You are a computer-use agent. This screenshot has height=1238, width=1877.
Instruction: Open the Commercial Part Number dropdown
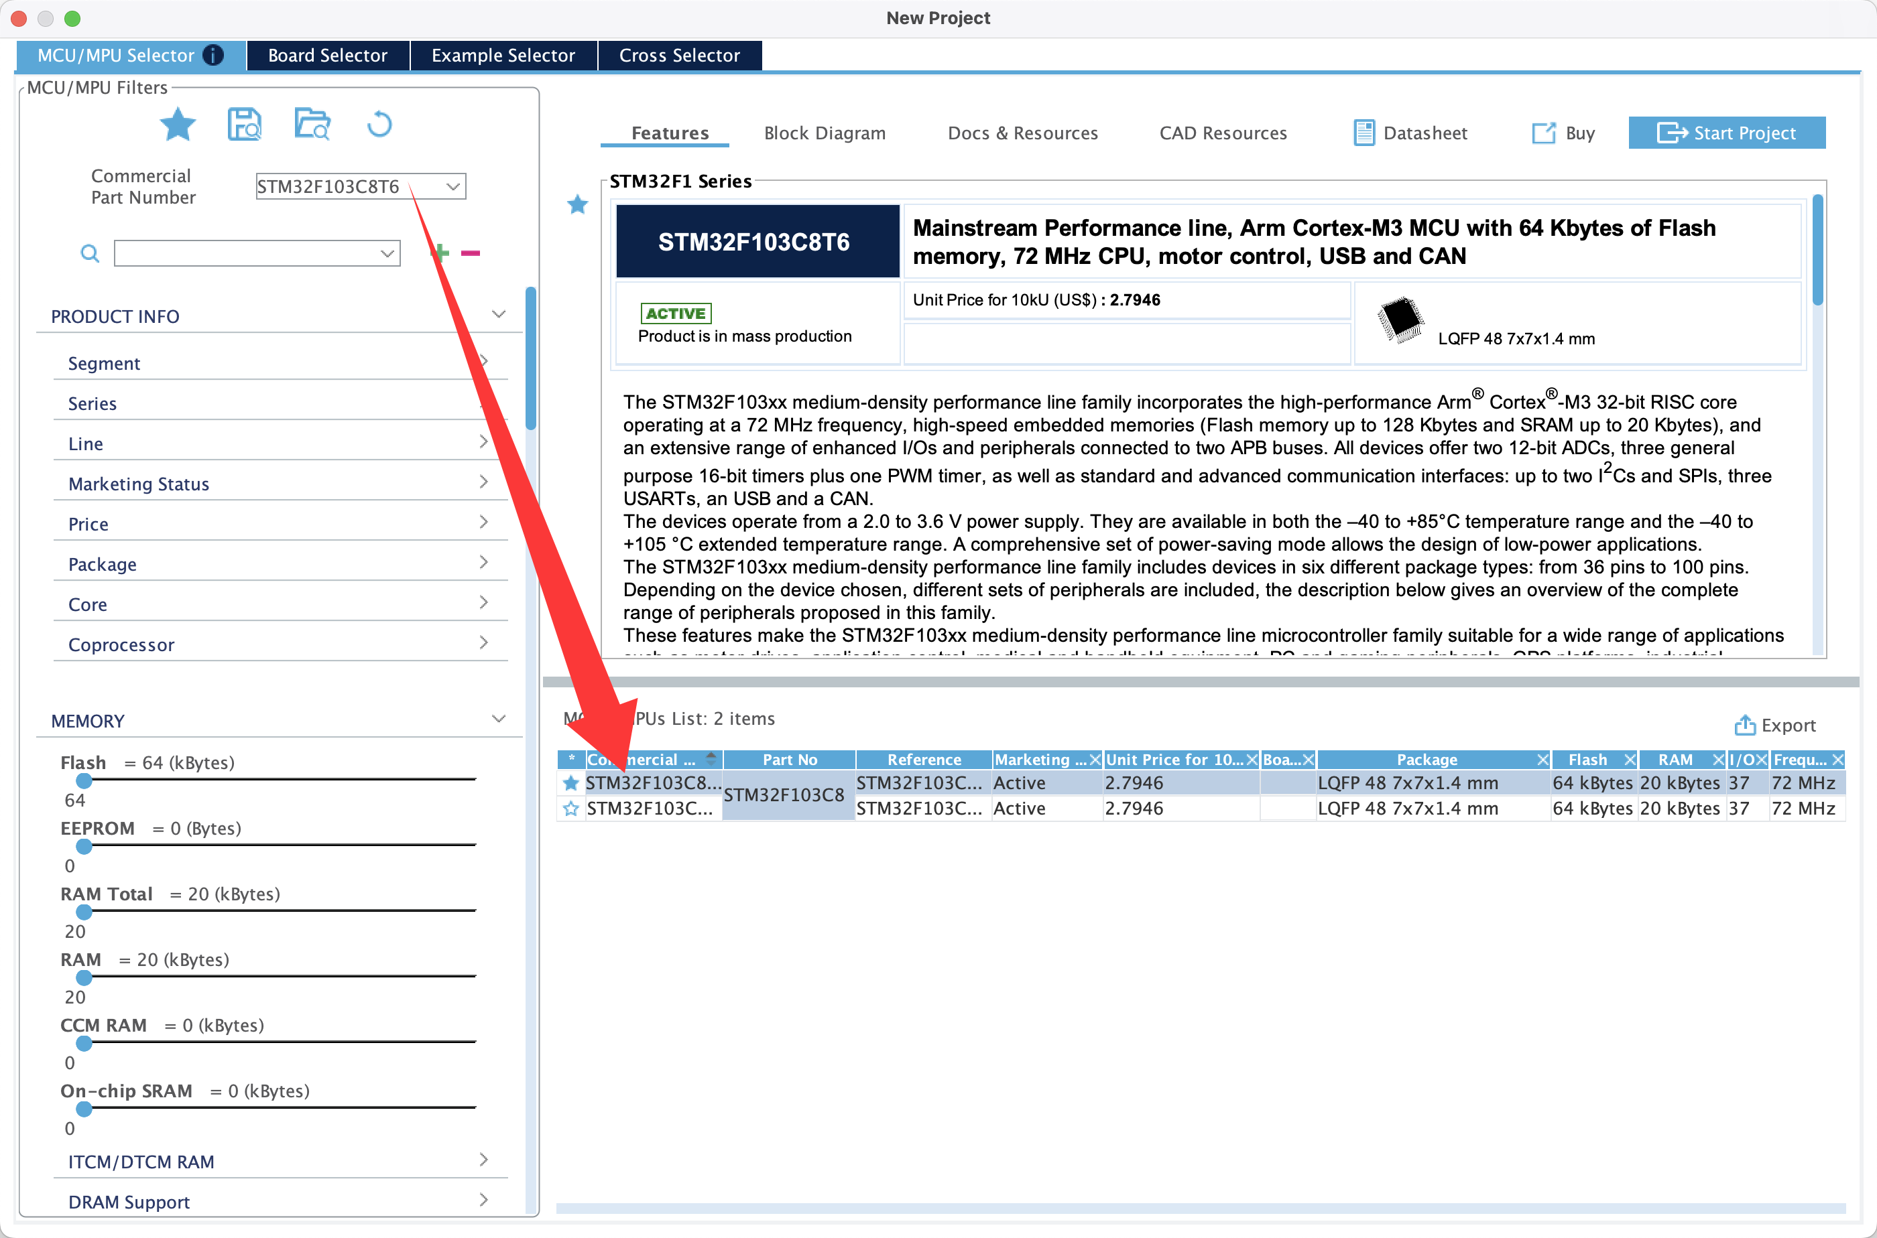click(x=452, y=186)
